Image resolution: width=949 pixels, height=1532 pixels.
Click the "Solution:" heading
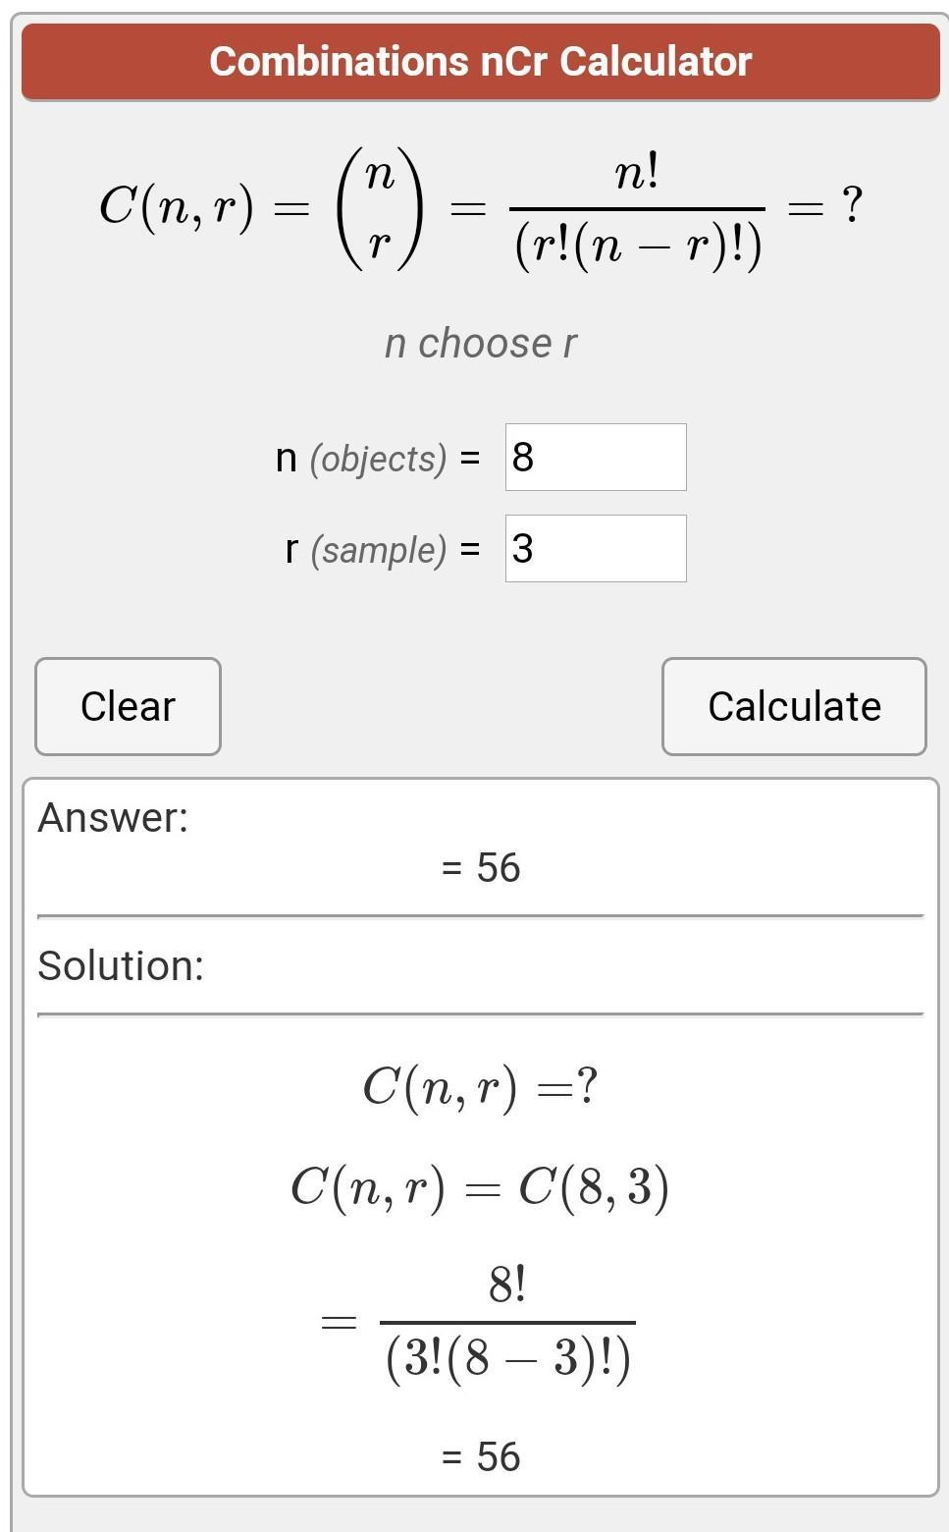pyautogui.click(x=121, y=965)
